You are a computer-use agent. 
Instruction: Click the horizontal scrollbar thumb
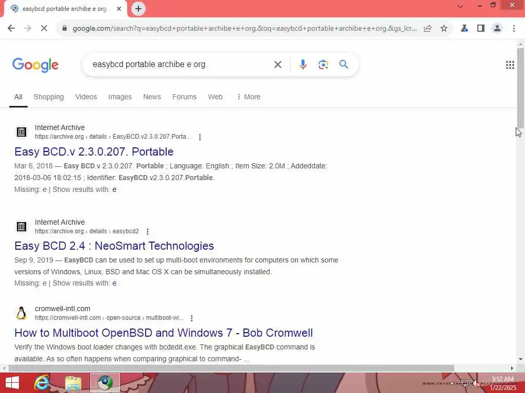(231, 368)
